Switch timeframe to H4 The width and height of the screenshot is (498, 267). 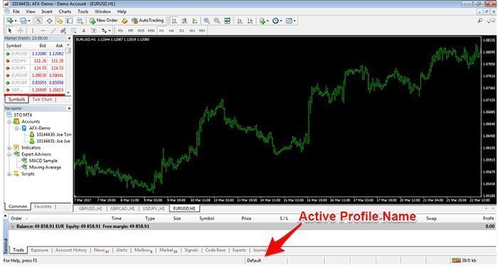(171, 31)
